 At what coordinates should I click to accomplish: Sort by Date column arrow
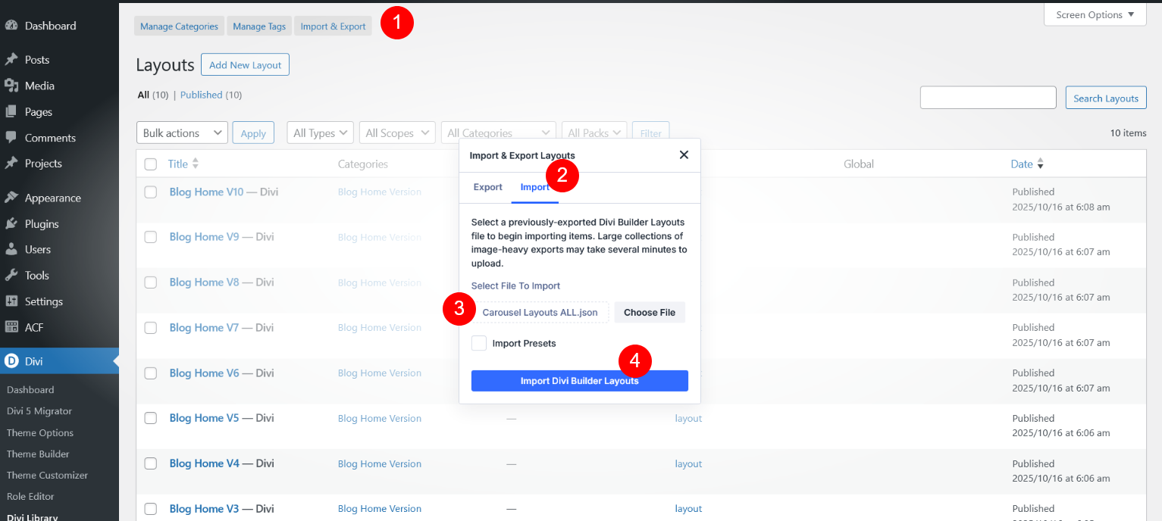click(1040, 164)
